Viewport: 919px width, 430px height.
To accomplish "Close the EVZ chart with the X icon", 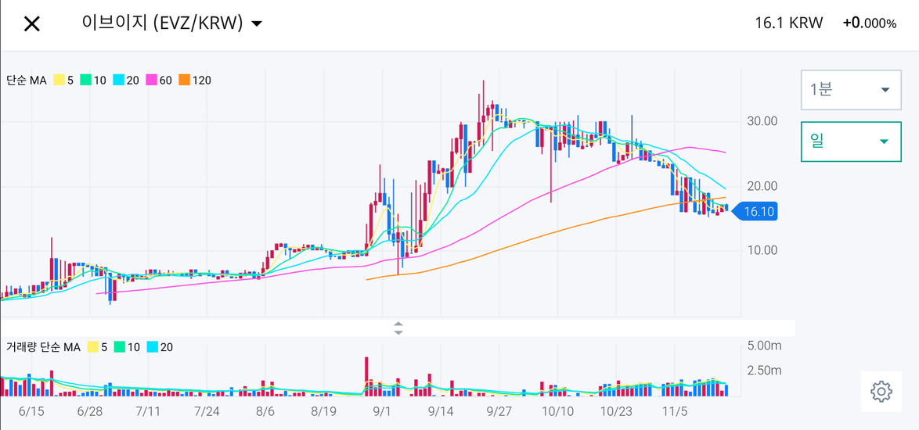I will (x=31, y=23).
